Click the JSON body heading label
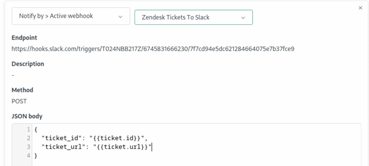 [x=27, y=116]
